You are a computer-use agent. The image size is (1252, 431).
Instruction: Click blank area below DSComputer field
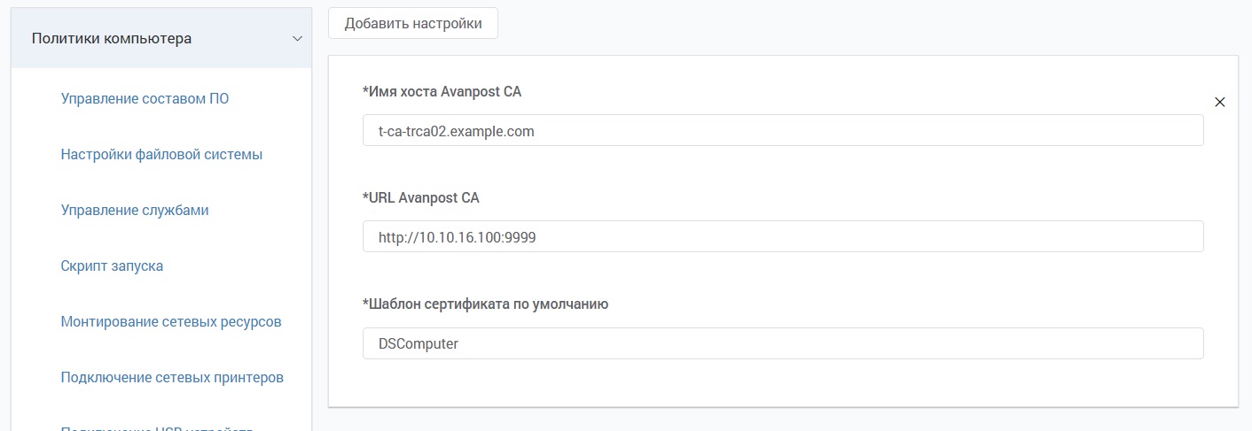pyautogui.click(x=783, y=383)
